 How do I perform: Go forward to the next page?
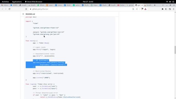pyautogui.click(x=6, y=9)
